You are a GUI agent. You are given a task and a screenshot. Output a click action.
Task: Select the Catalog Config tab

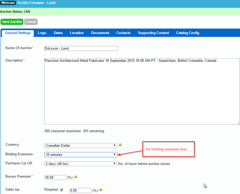(x=187, y=33)
